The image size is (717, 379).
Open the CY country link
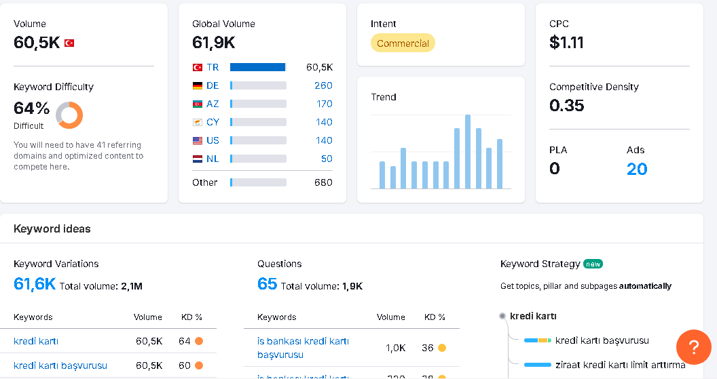tap(213, 122)
